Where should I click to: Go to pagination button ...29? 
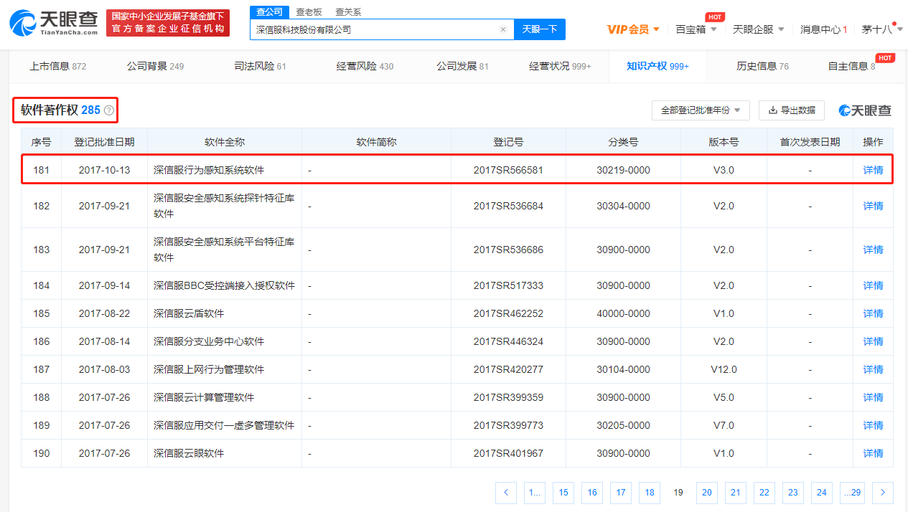pyautogui.click(x=853, y=492)
